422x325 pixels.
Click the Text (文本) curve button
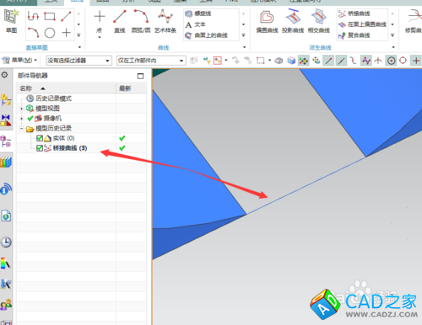(x=195, y=24)
